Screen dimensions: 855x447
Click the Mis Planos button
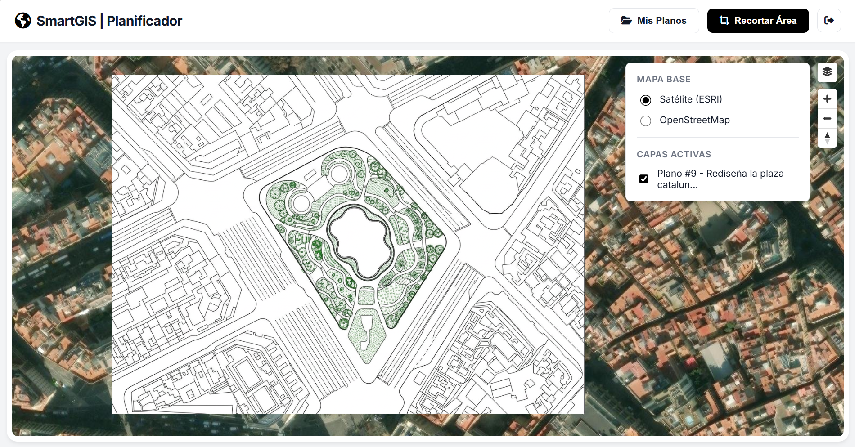pyautogui.click(x=654, y=20)
